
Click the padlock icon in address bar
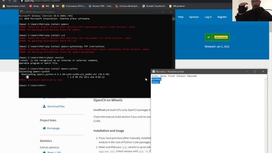[22, 1]
